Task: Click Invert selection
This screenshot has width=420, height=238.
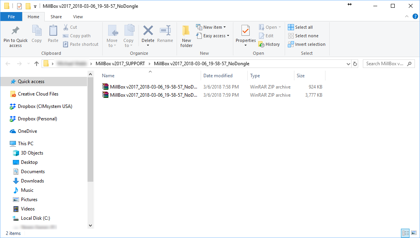Action: [307, 44]
